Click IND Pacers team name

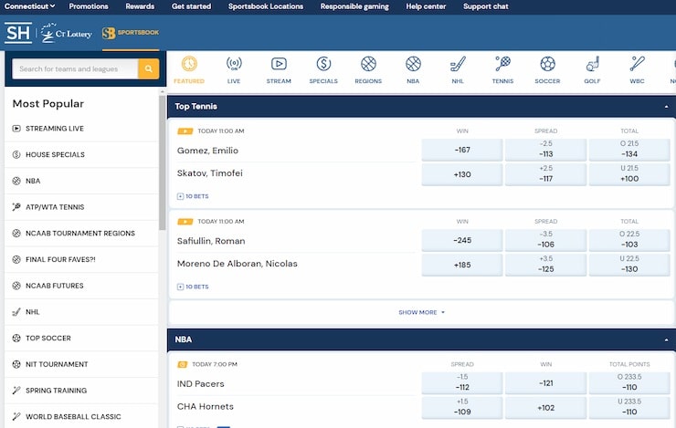pos(200,384)
